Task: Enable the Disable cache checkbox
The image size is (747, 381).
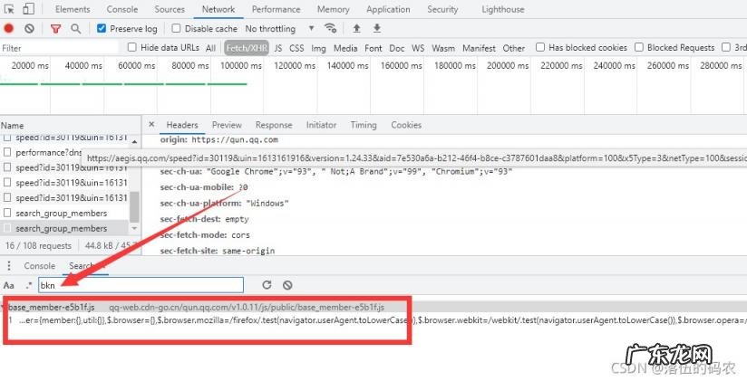Action: [x=178, y=29]
